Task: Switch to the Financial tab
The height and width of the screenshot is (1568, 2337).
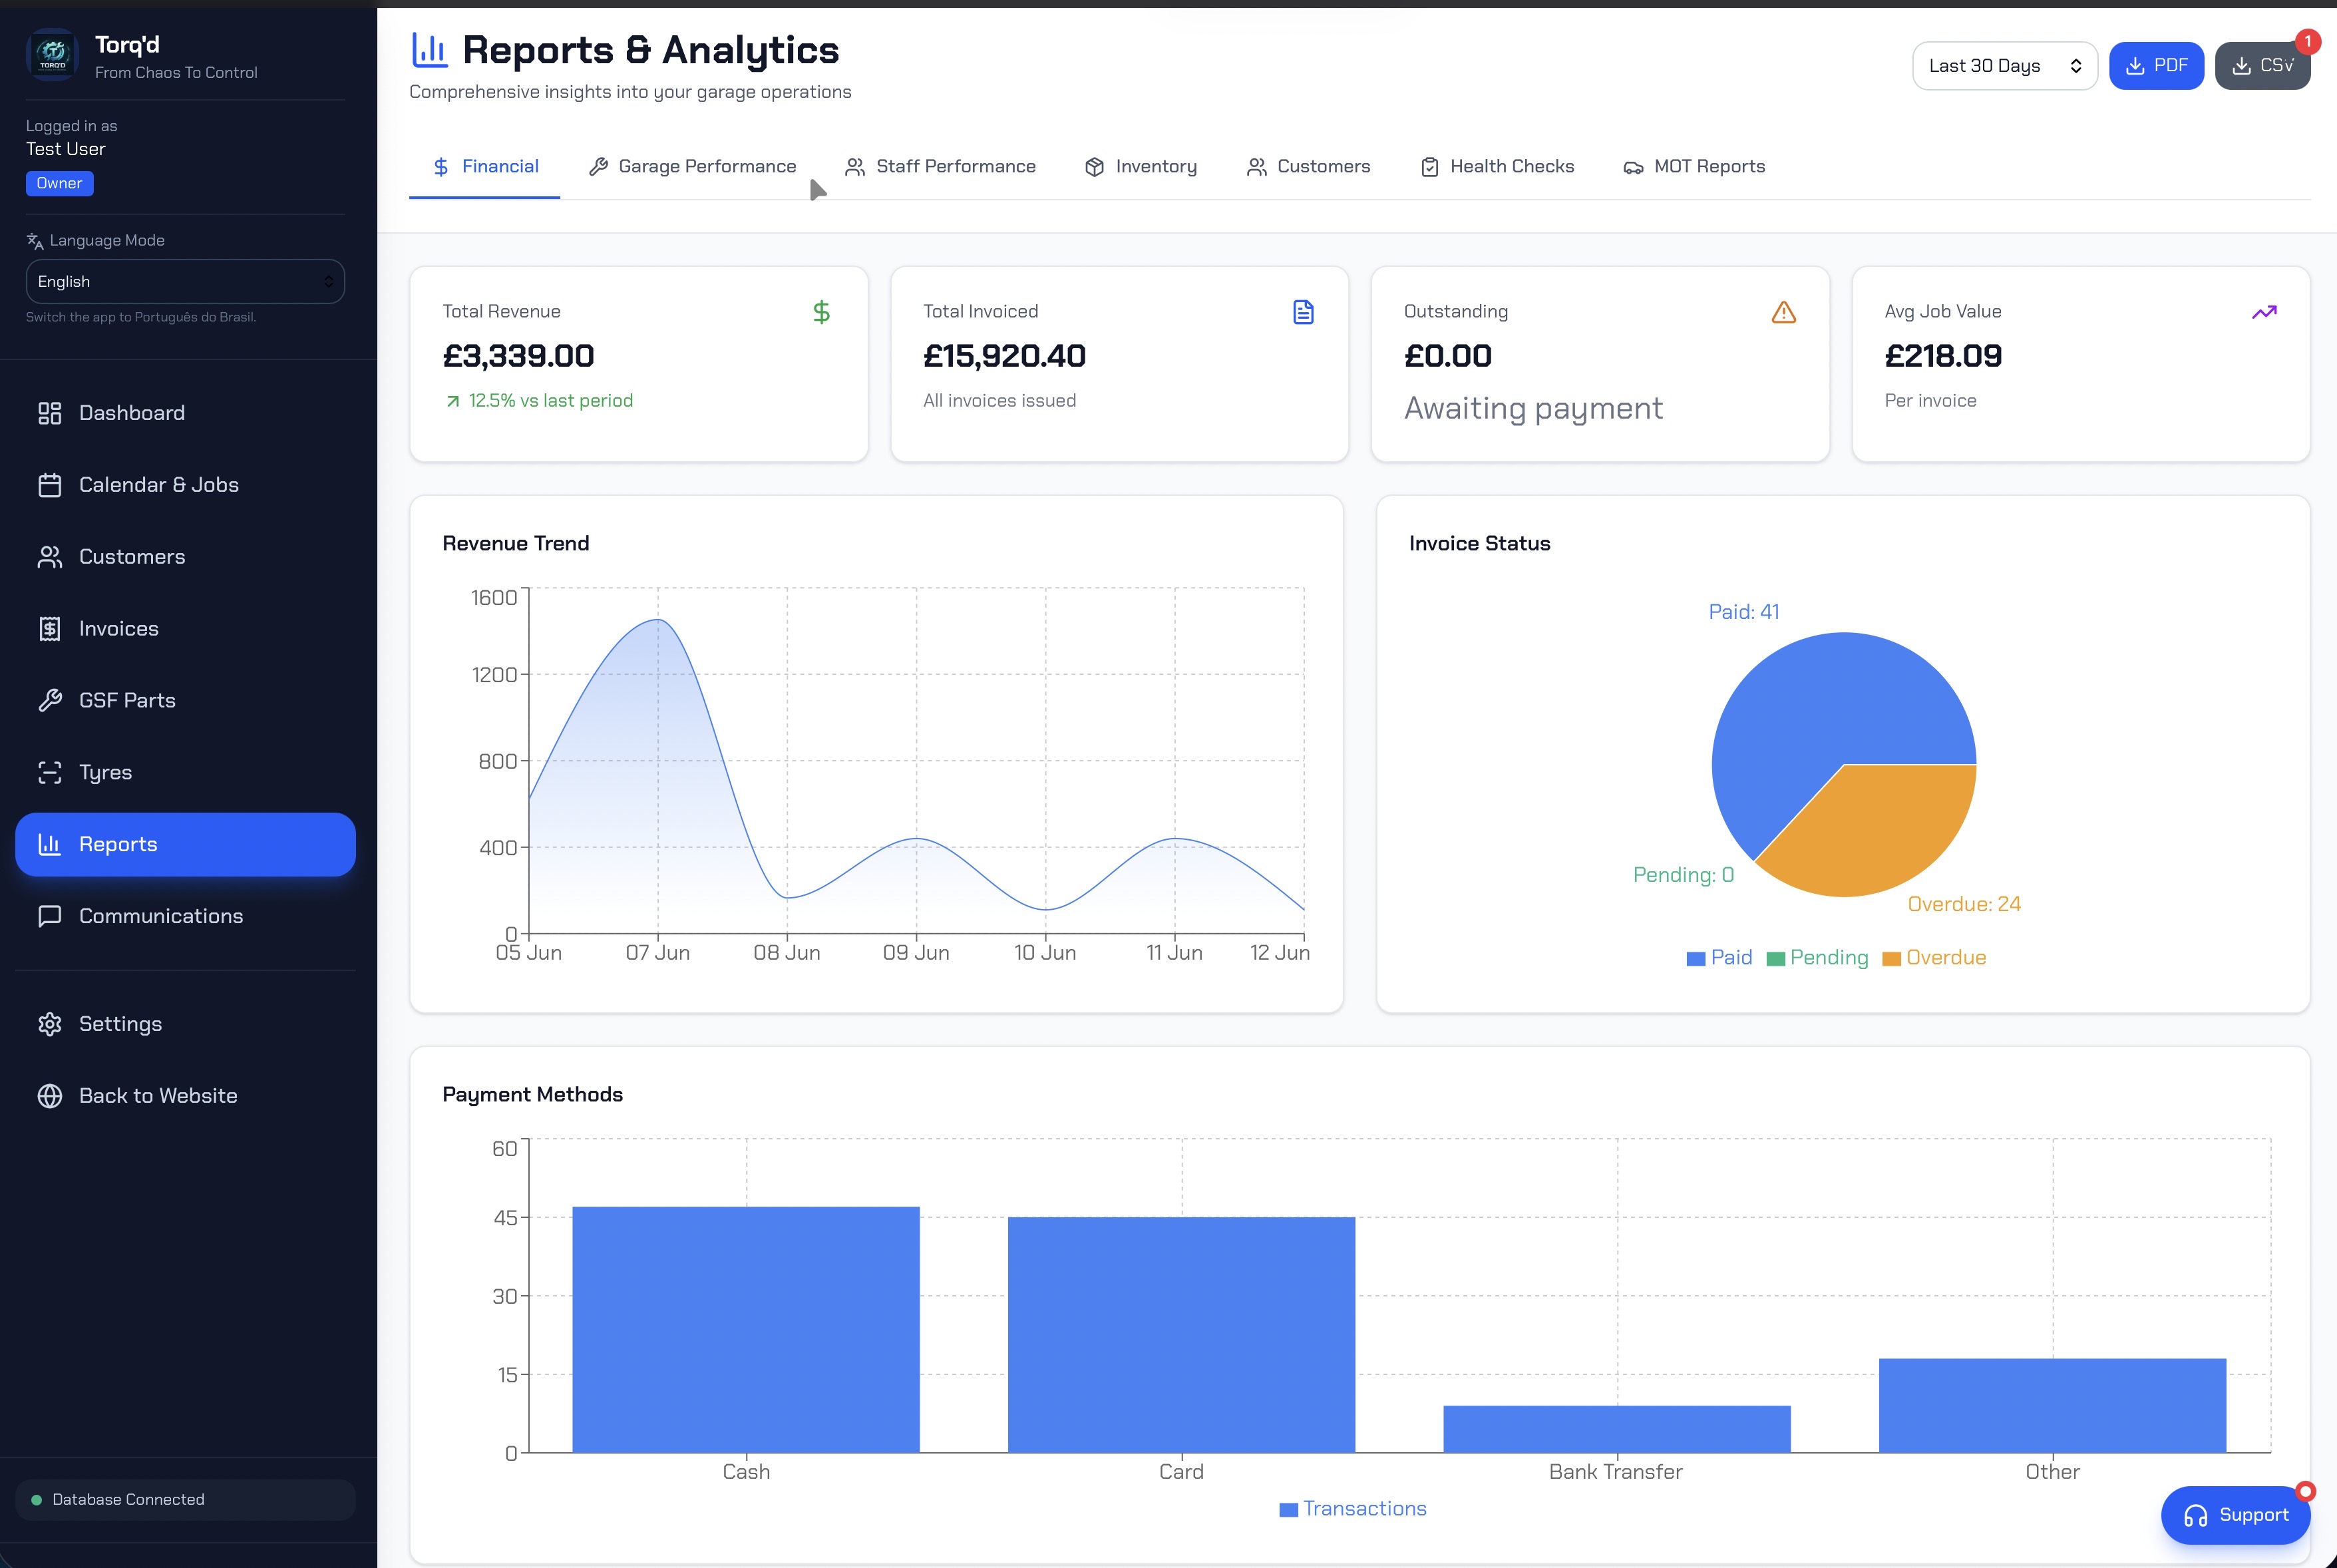Action: (x=485, y=167)
